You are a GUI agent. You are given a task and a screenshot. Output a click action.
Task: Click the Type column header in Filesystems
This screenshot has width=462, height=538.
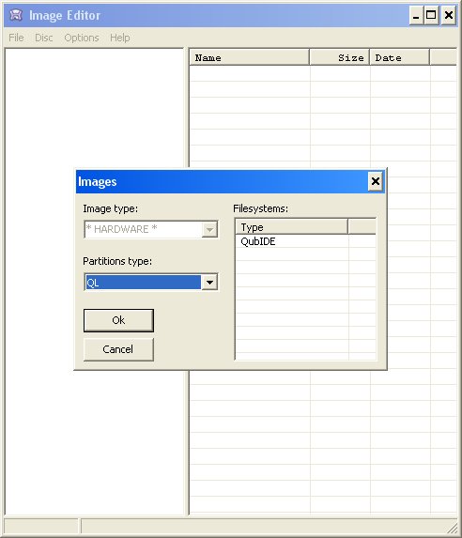292,227
